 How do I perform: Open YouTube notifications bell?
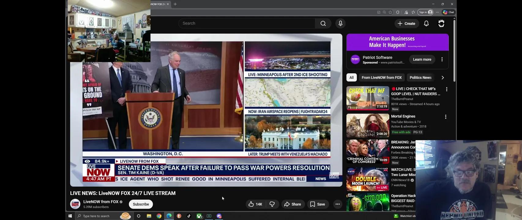coord(426,24)
